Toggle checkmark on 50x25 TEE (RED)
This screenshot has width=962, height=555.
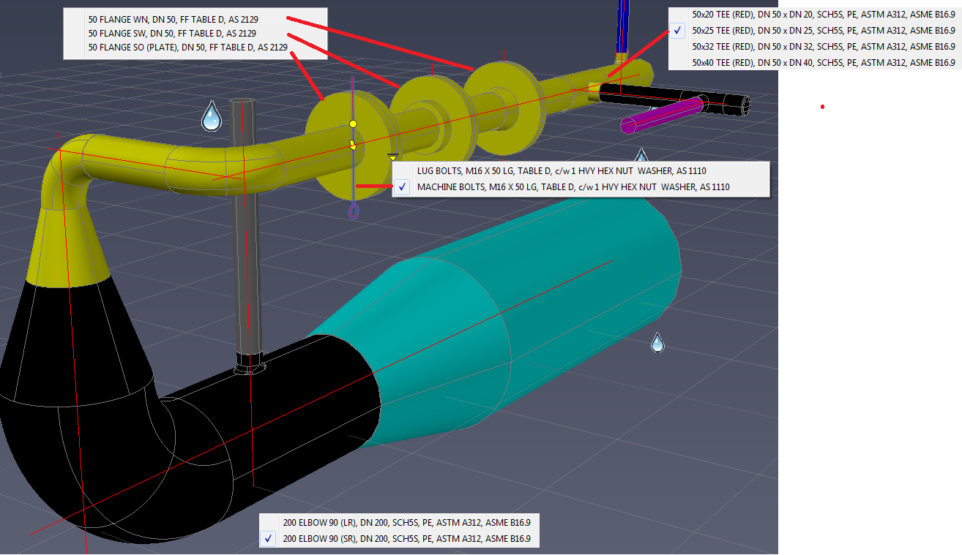pyautogui.click(x=678, y=31)
